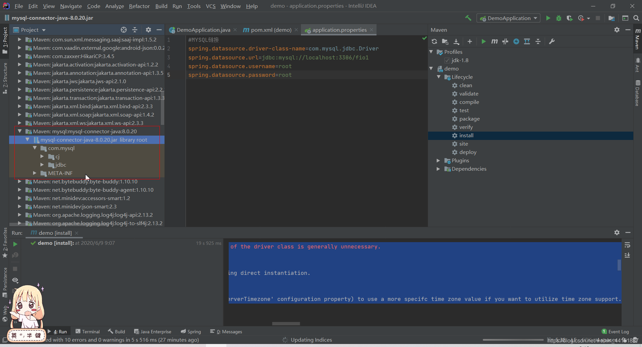642x347 pixels.
Task: Open Run panel gear settings
Action: click(x=617, y=232)
